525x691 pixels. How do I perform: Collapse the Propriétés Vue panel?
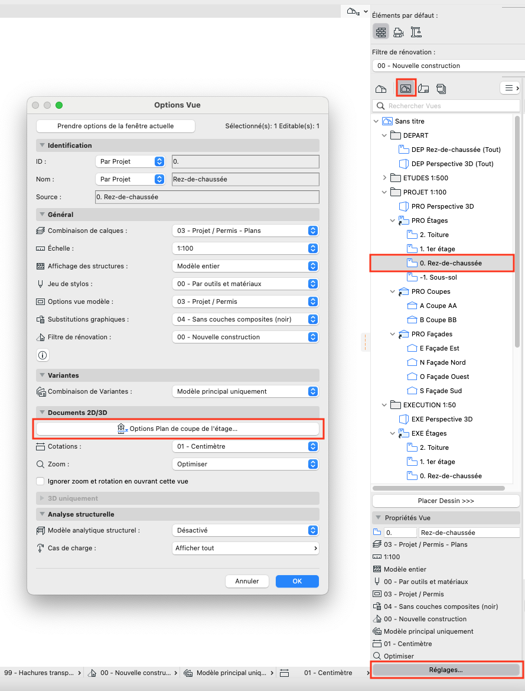[378, 518]
